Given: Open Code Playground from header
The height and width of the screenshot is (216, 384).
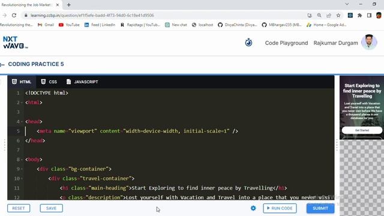Looking at the screenshot, I should click(286, 43).
